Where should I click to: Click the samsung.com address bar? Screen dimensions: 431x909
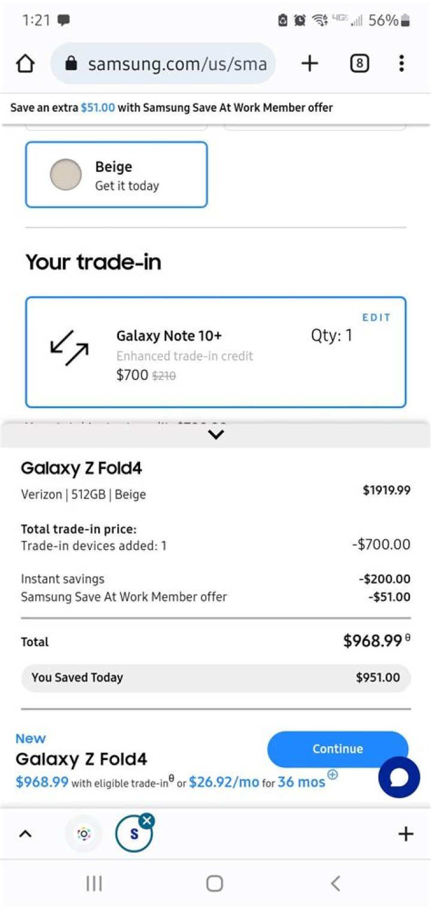[x=174, y=63]
